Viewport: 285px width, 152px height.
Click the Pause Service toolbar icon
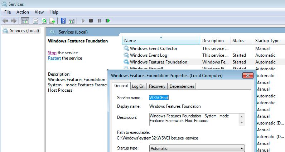click(x=99, y=21)
